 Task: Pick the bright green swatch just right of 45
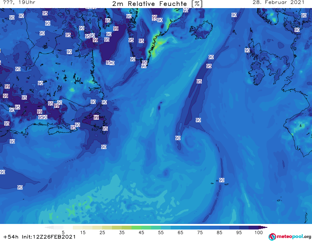pos(146,227)
